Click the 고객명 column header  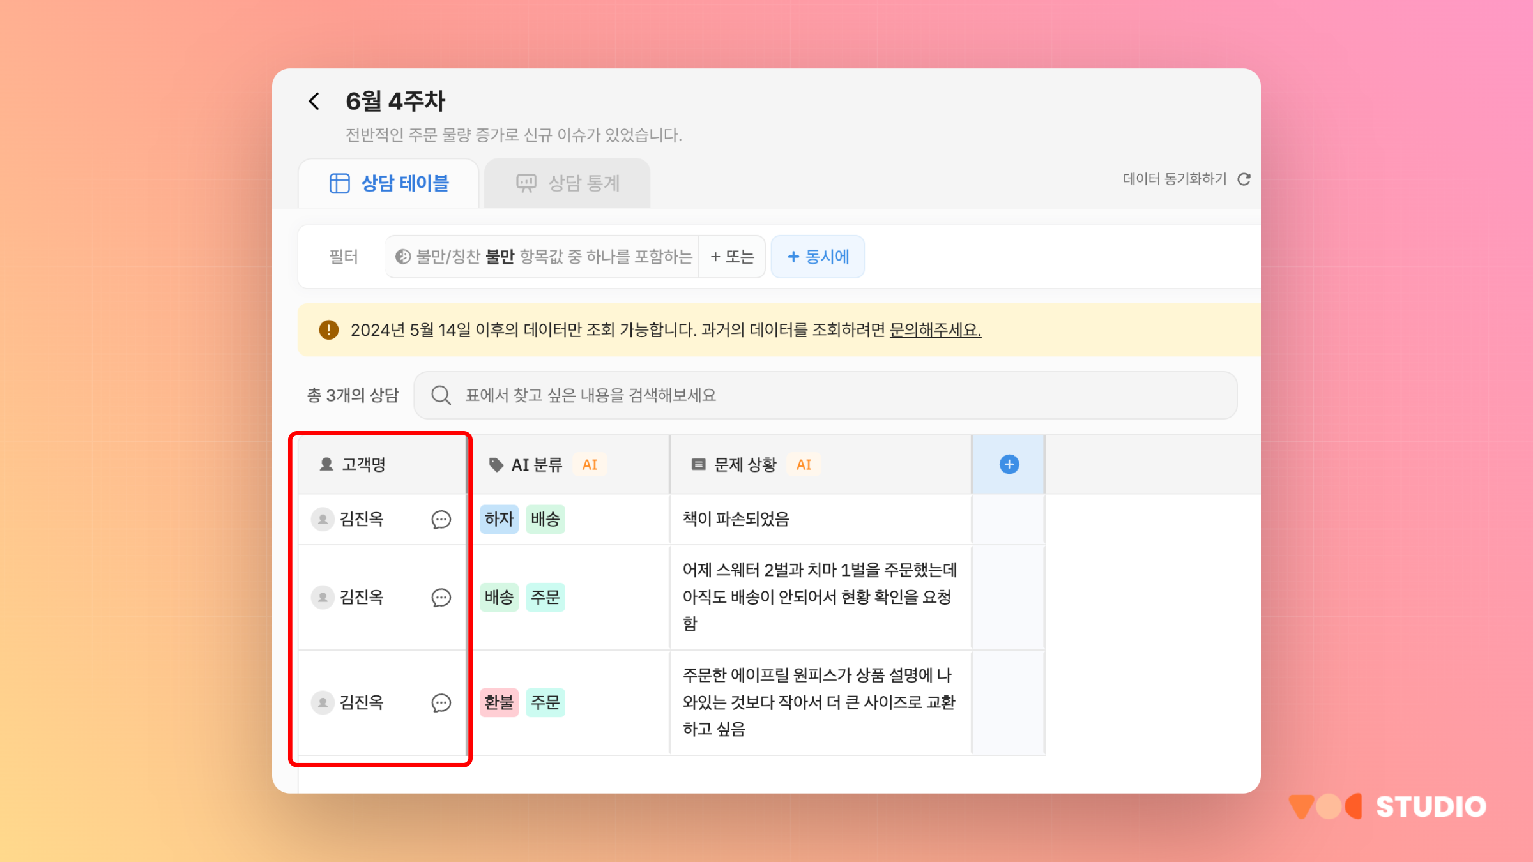[x=382, y=464]
